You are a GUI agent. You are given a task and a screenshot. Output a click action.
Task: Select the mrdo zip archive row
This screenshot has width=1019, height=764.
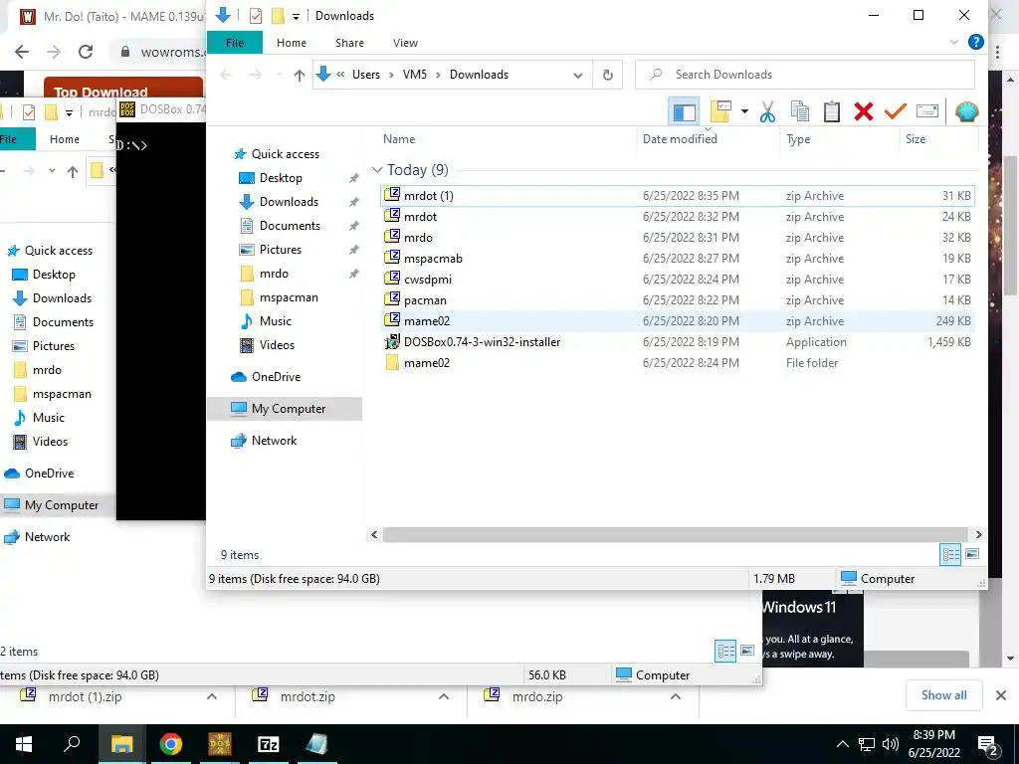[677, 238]
